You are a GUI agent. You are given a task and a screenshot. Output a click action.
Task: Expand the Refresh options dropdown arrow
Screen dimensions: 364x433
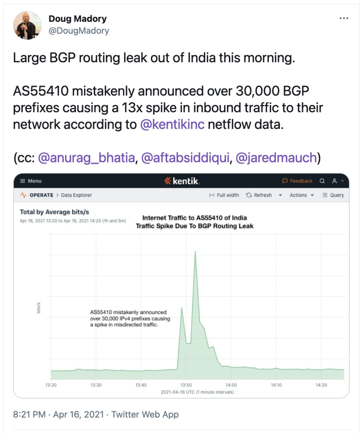point(280,195)
